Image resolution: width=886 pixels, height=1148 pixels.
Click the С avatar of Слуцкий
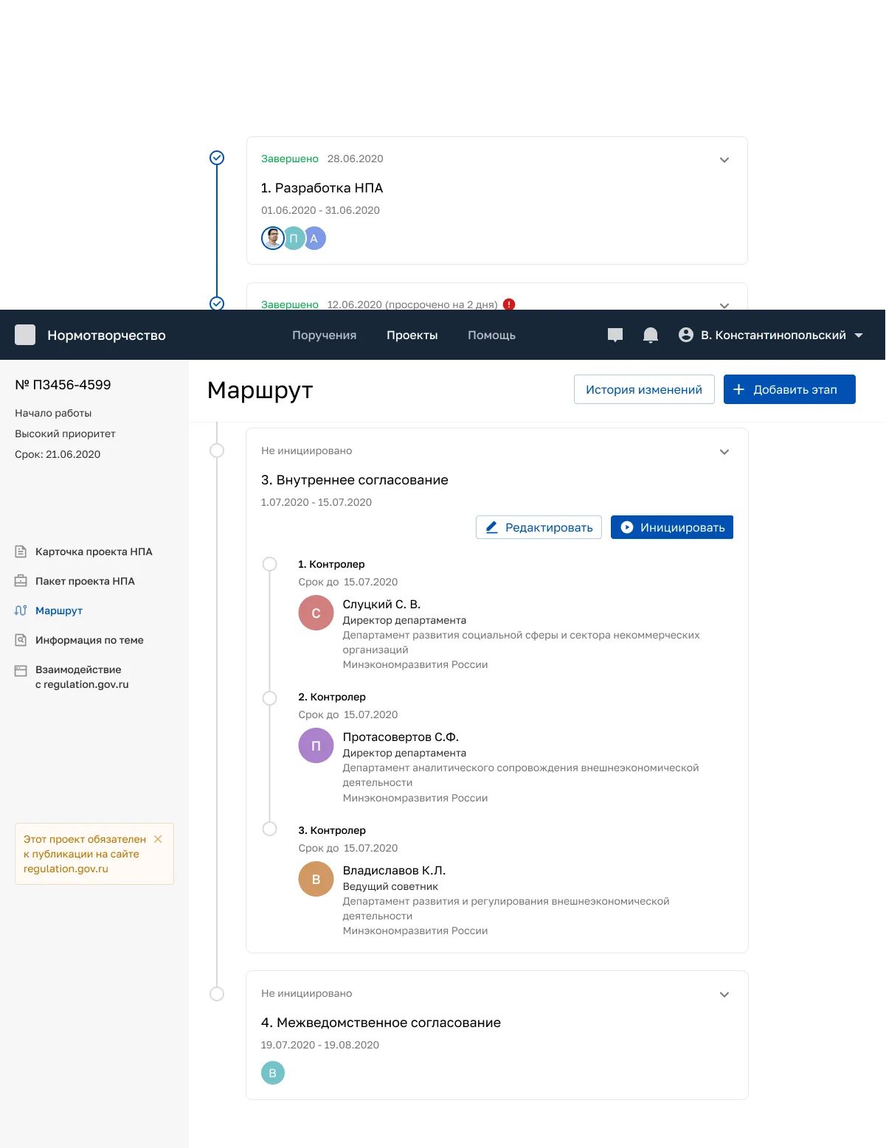(x=316, y=613)
